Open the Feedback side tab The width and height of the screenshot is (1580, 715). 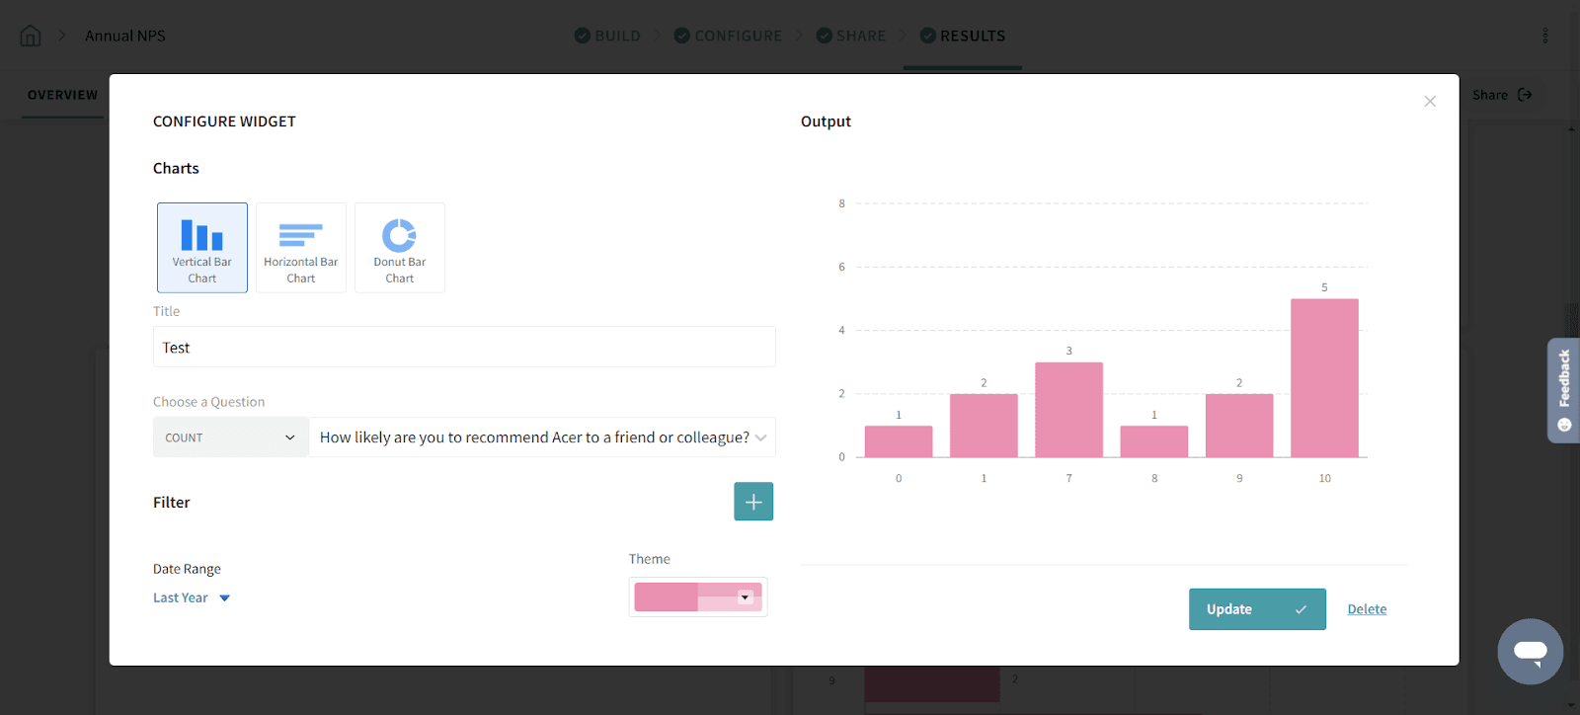point(1563,390)
